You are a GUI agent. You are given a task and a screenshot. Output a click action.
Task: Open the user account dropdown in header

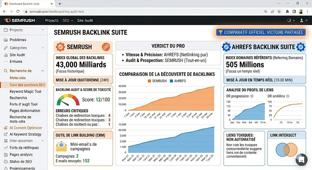point(304,20)
